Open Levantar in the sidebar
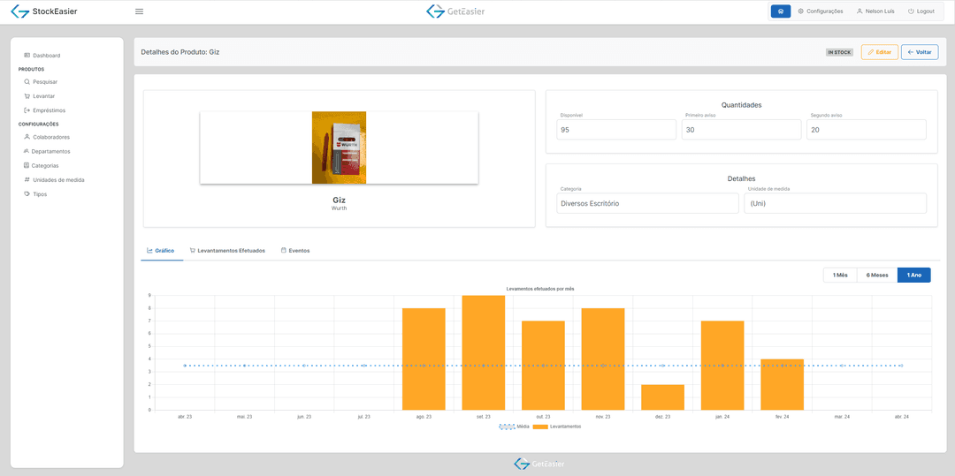Viewport: 955px width, 476px height. pyautogui.click(x=43, y=96)
